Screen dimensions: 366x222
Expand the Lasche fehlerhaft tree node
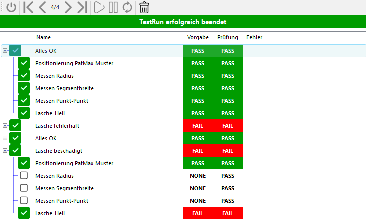pos(5,125)
